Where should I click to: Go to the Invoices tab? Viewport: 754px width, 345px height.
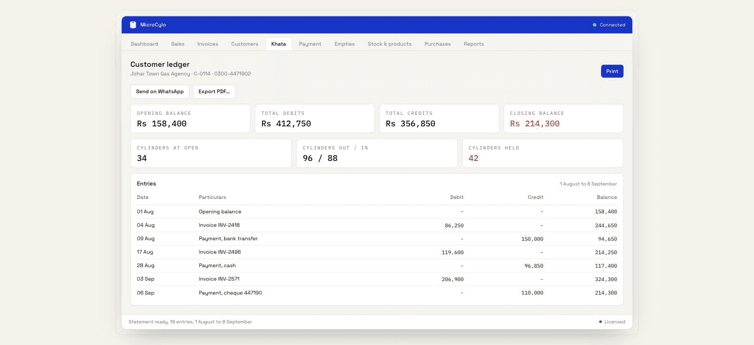pos(208,44)
